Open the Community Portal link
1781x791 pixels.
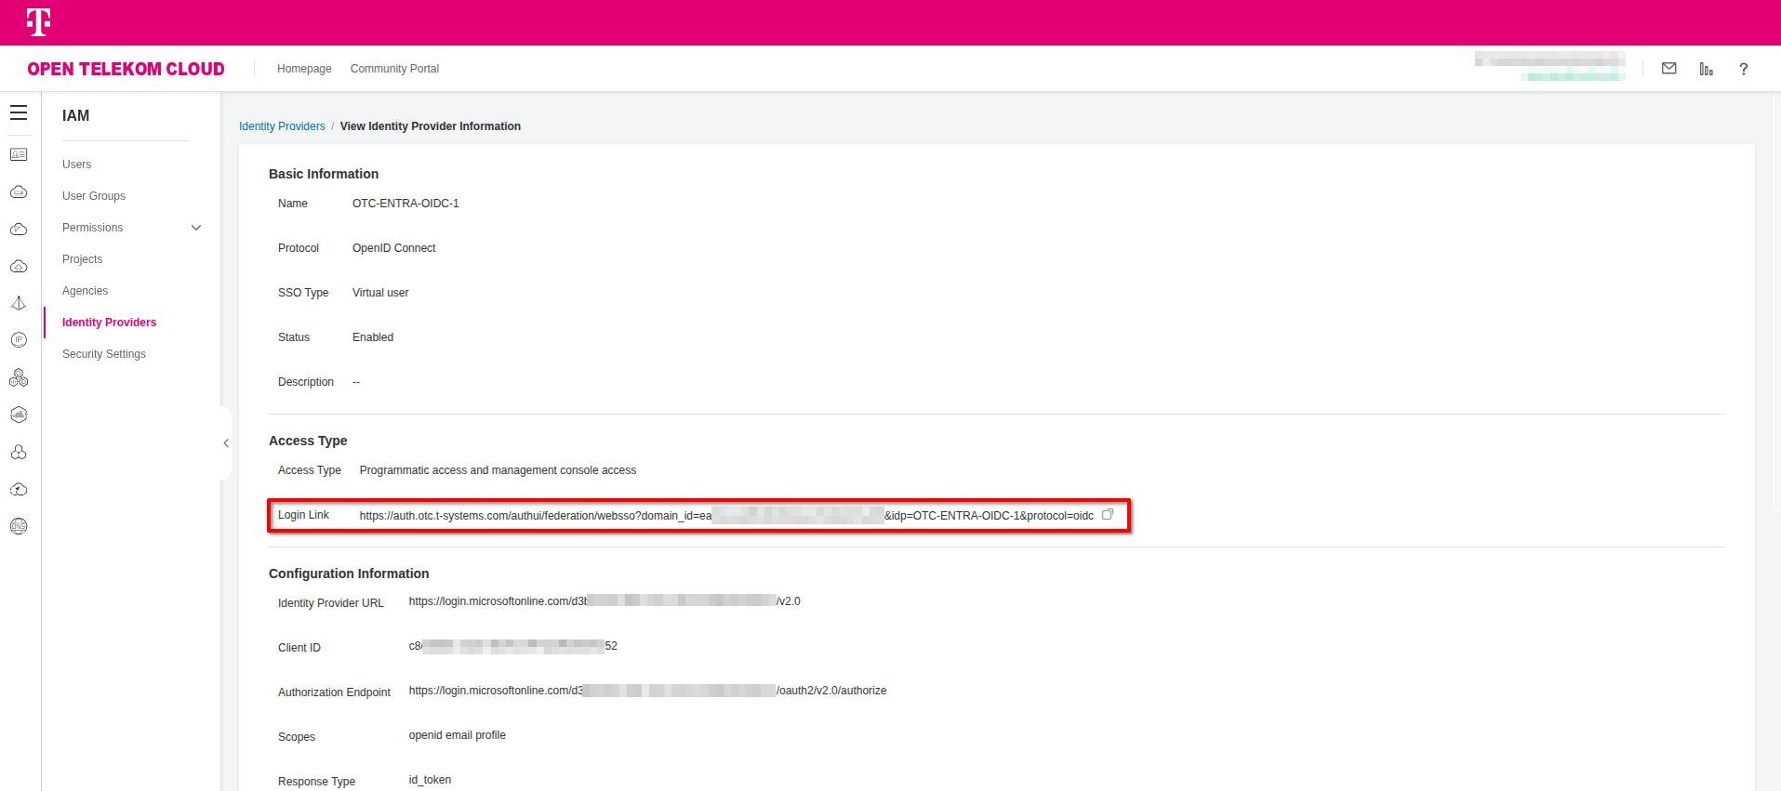pyautogui.click(x=394, y=69)
